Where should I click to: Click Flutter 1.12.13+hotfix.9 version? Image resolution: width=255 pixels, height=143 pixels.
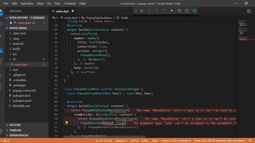[176, 141]
